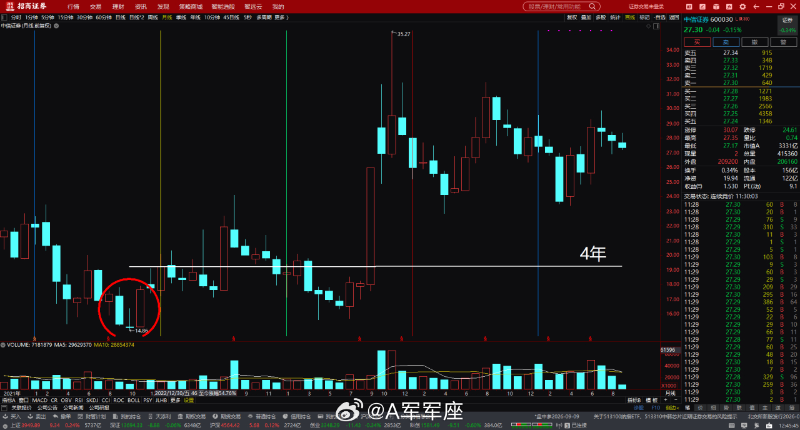Open the 交易 menu

96,6
